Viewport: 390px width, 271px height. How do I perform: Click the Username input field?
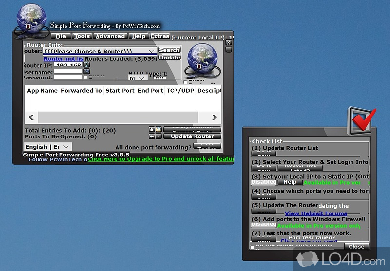point(68,71)
